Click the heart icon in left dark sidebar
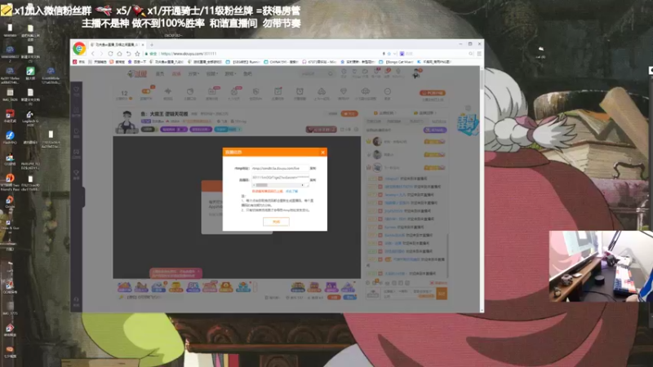653x367 pixels. [76, 91]
